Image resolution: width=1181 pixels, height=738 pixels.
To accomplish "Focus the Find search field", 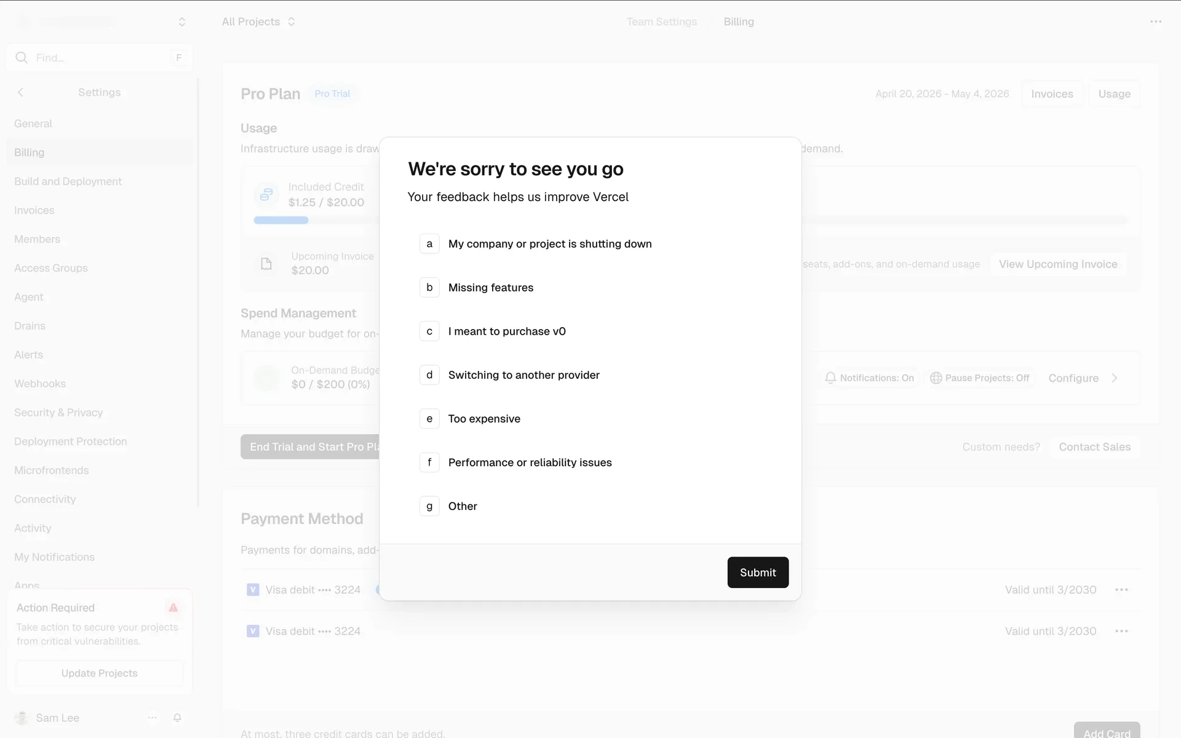I will point(100,58).
